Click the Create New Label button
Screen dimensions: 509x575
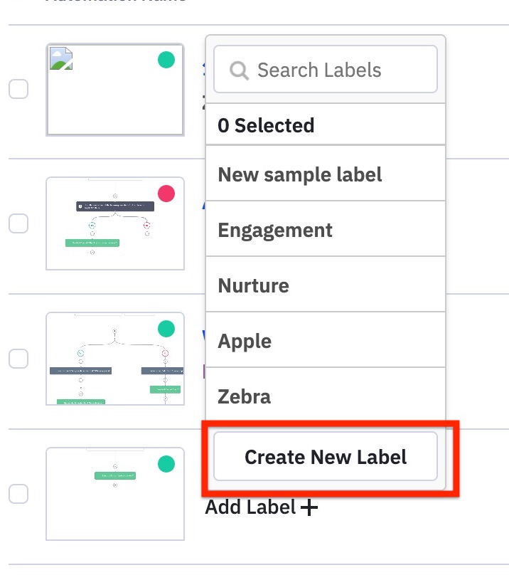tap(325, 458)
